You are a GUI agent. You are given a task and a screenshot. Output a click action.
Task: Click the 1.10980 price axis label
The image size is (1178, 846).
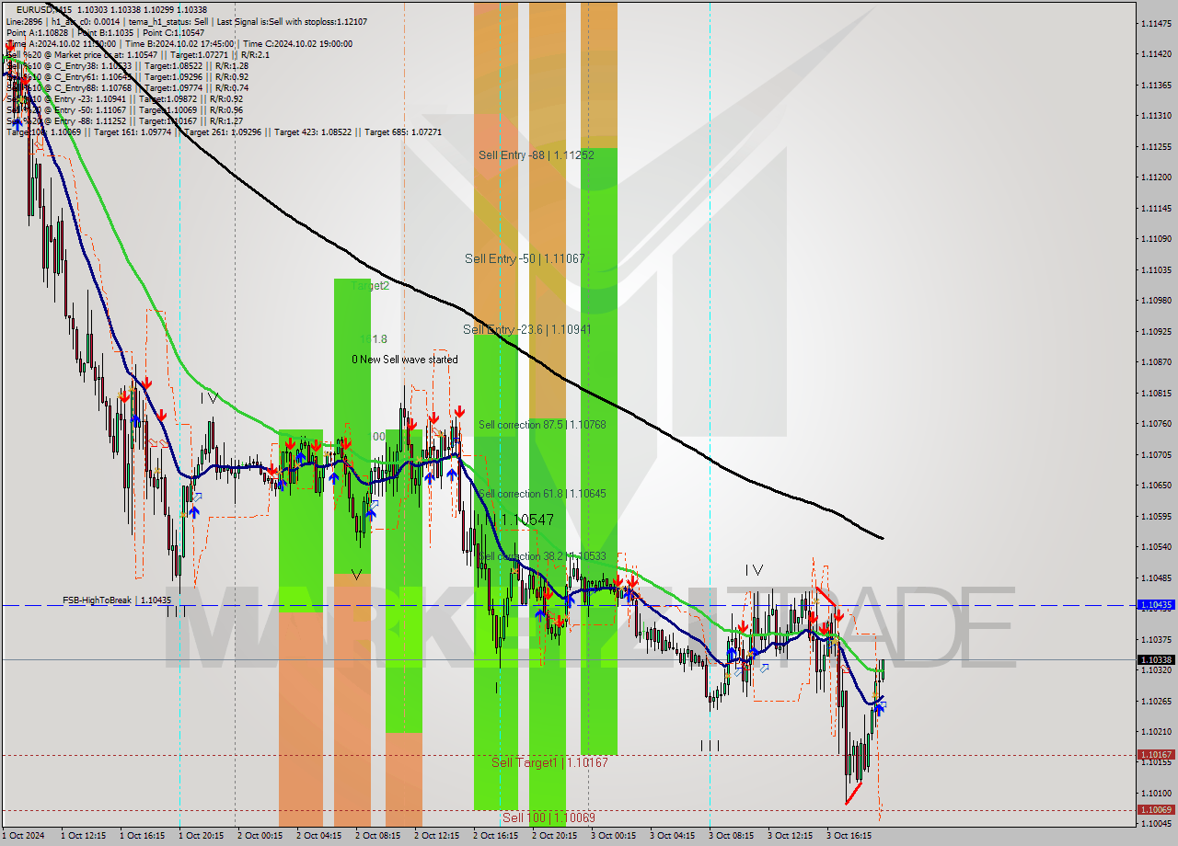[1156, 300]
